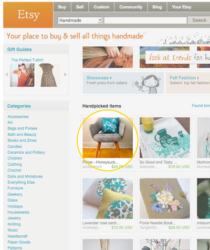Open the Buy tab
This screenshot has width=210, height=250.
coord(62,7)
